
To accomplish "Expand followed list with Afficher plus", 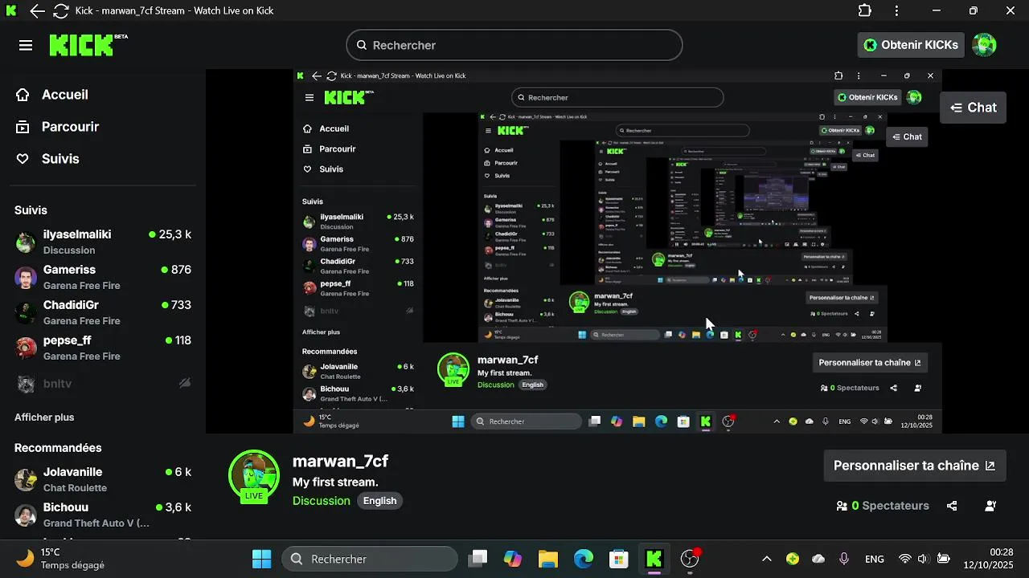I will tap(44, 417).
